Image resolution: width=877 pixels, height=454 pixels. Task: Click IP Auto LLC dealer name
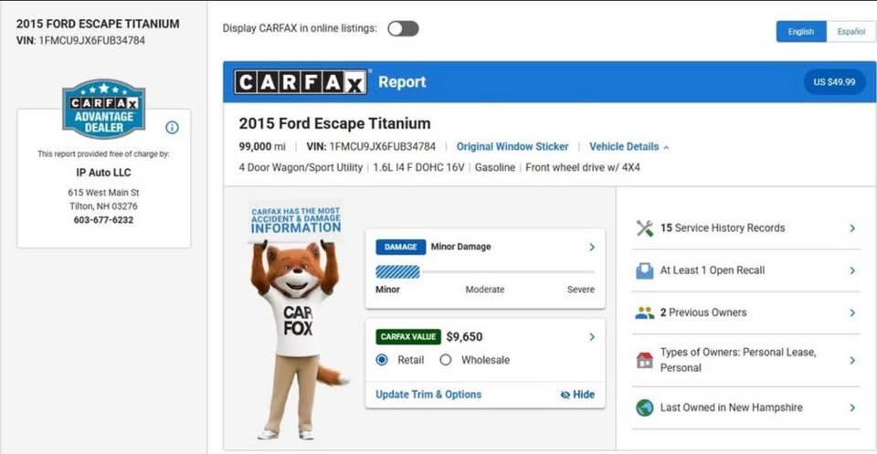pos(103,173)
